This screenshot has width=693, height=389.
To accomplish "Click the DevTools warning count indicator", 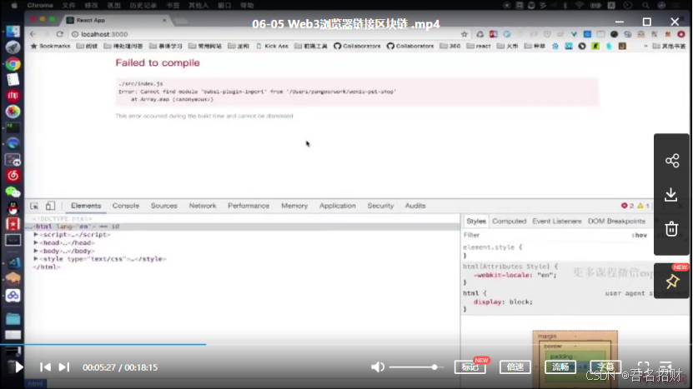I will [x=643, y=206].
